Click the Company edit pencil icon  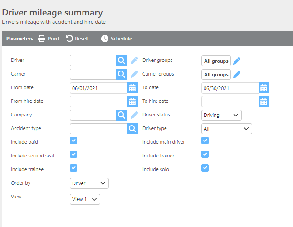[134, 115]
